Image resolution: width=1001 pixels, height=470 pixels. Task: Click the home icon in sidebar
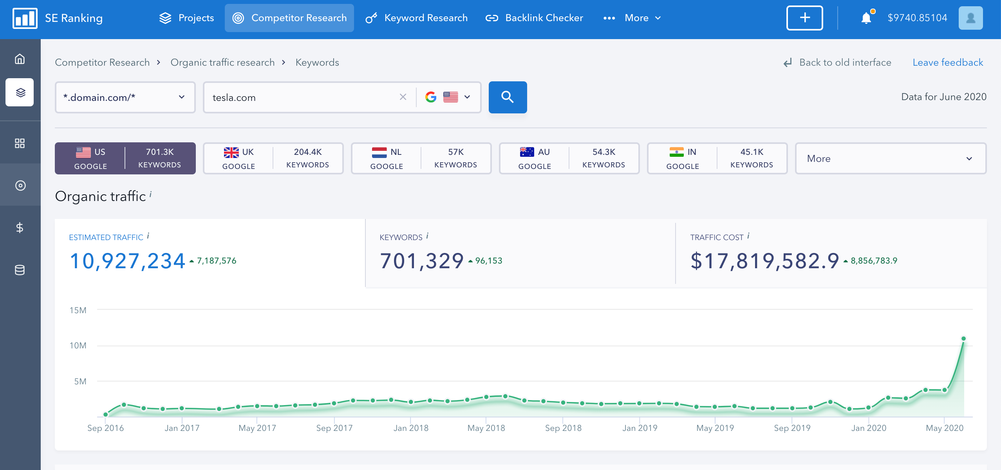click(x=20, y=59)
